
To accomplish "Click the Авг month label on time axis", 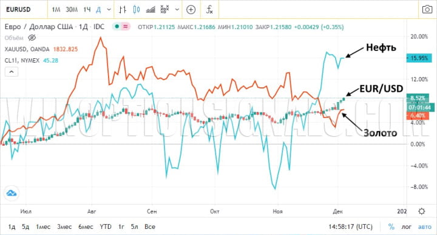I will (92, 211).
